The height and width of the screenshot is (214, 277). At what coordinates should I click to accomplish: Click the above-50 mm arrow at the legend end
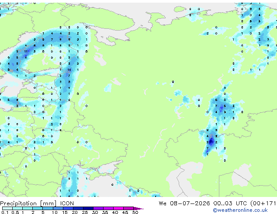(x=138, y=208)
